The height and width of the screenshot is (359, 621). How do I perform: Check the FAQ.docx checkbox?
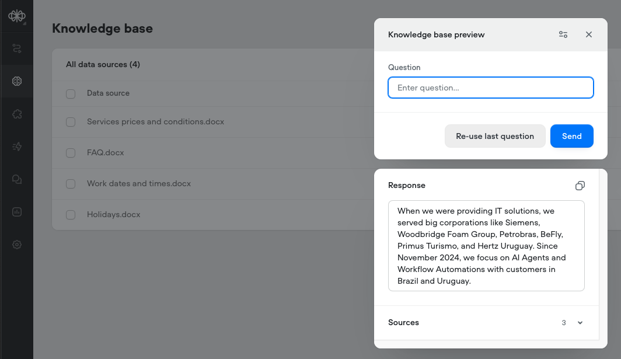point(71,153)
